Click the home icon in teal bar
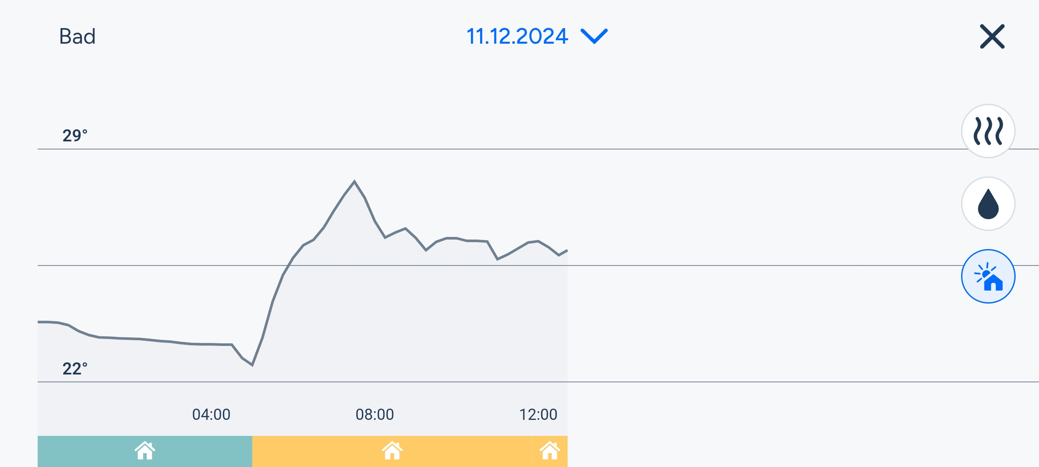Image resolution: width=1039 pixels, height=467 pixels. point(145,451)
